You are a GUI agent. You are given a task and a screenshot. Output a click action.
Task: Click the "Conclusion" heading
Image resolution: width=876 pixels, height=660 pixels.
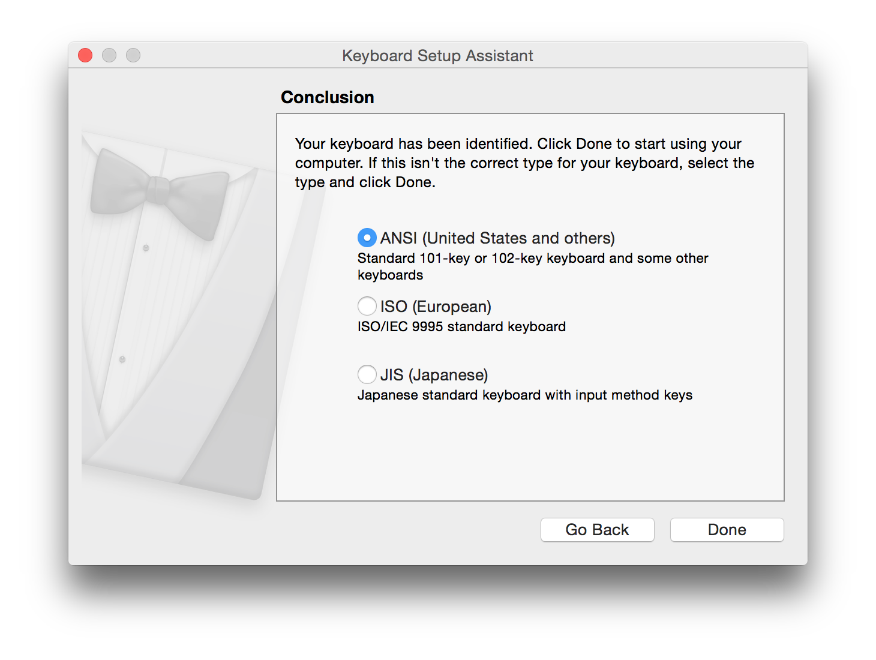[x=328, y=97]
